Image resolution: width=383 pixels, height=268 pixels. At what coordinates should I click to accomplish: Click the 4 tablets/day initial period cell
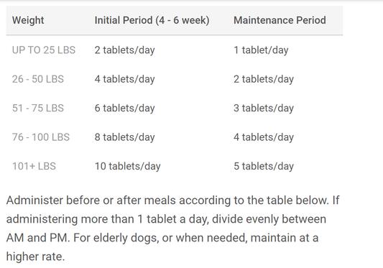(x=124, y=80)
